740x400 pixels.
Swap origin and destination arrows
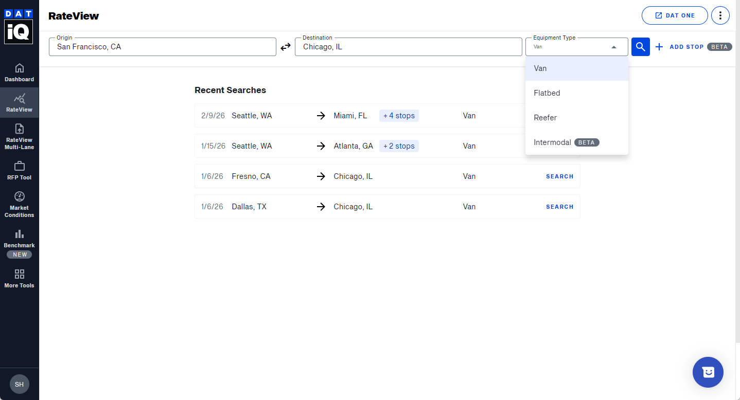click(286, 47)
